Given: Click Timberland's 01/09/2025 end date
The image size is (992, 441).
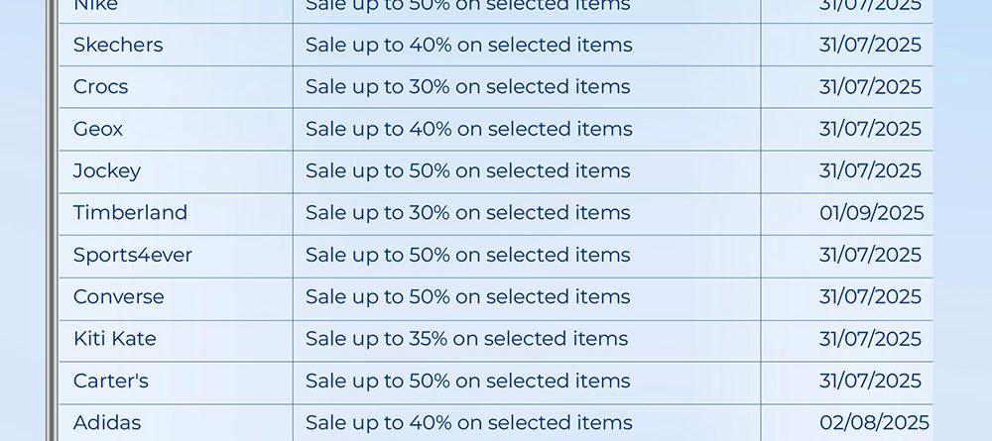Looking at the screenshot, I should pos(872,213).
